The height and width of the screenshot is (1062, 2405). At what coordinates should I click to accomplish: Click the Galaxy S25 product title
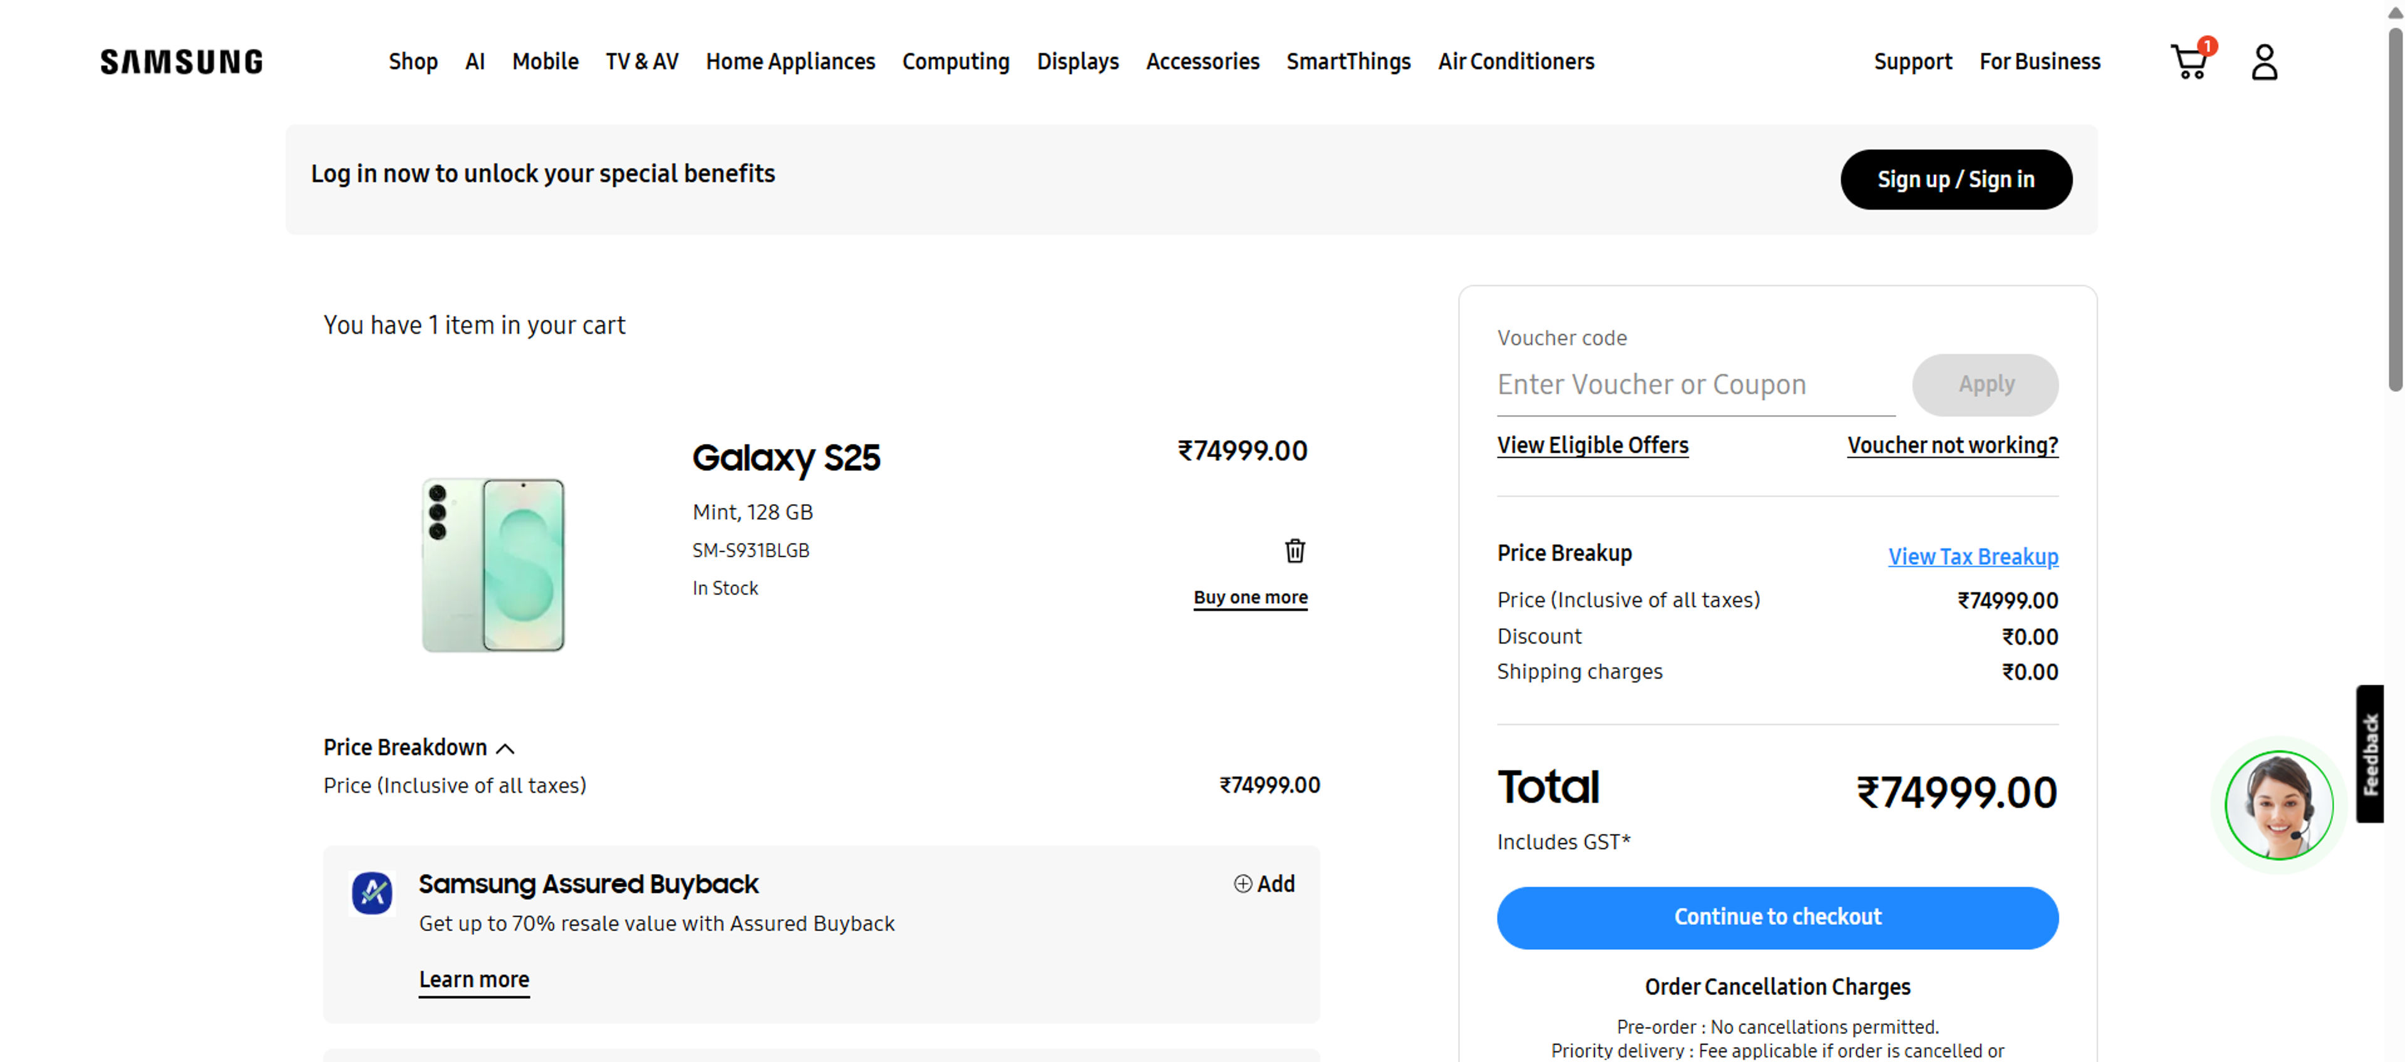coord(785,457)
